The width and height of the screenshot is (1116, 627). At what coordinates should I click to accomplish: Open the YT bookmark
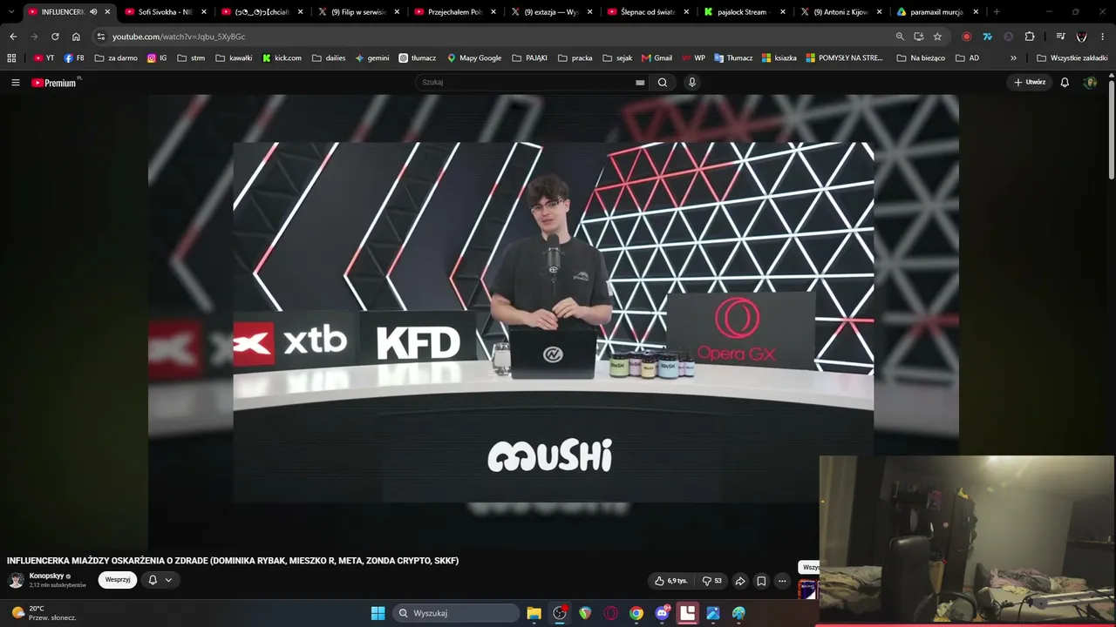tap(44, 58)
